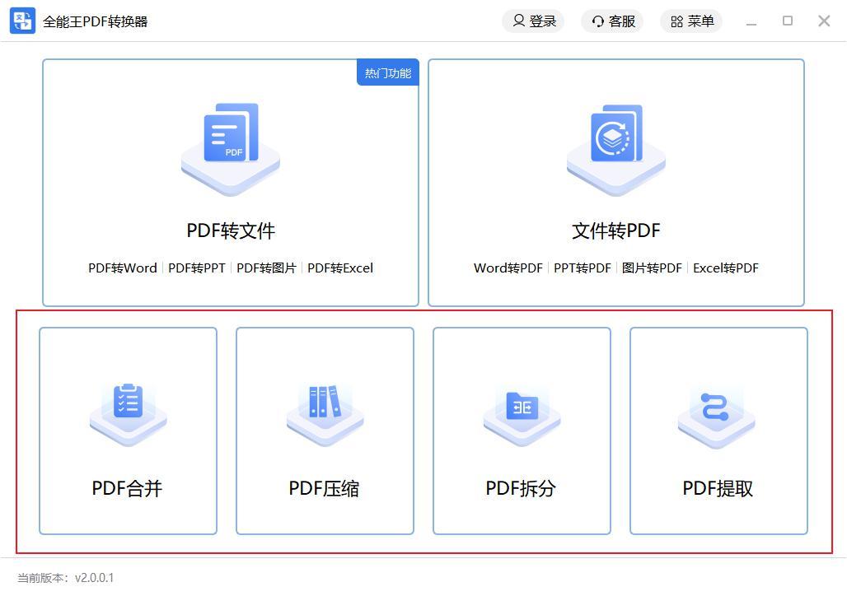Choose PDF转Word option
The height and width of the screenshot is (596, 847).
(123, 268)
